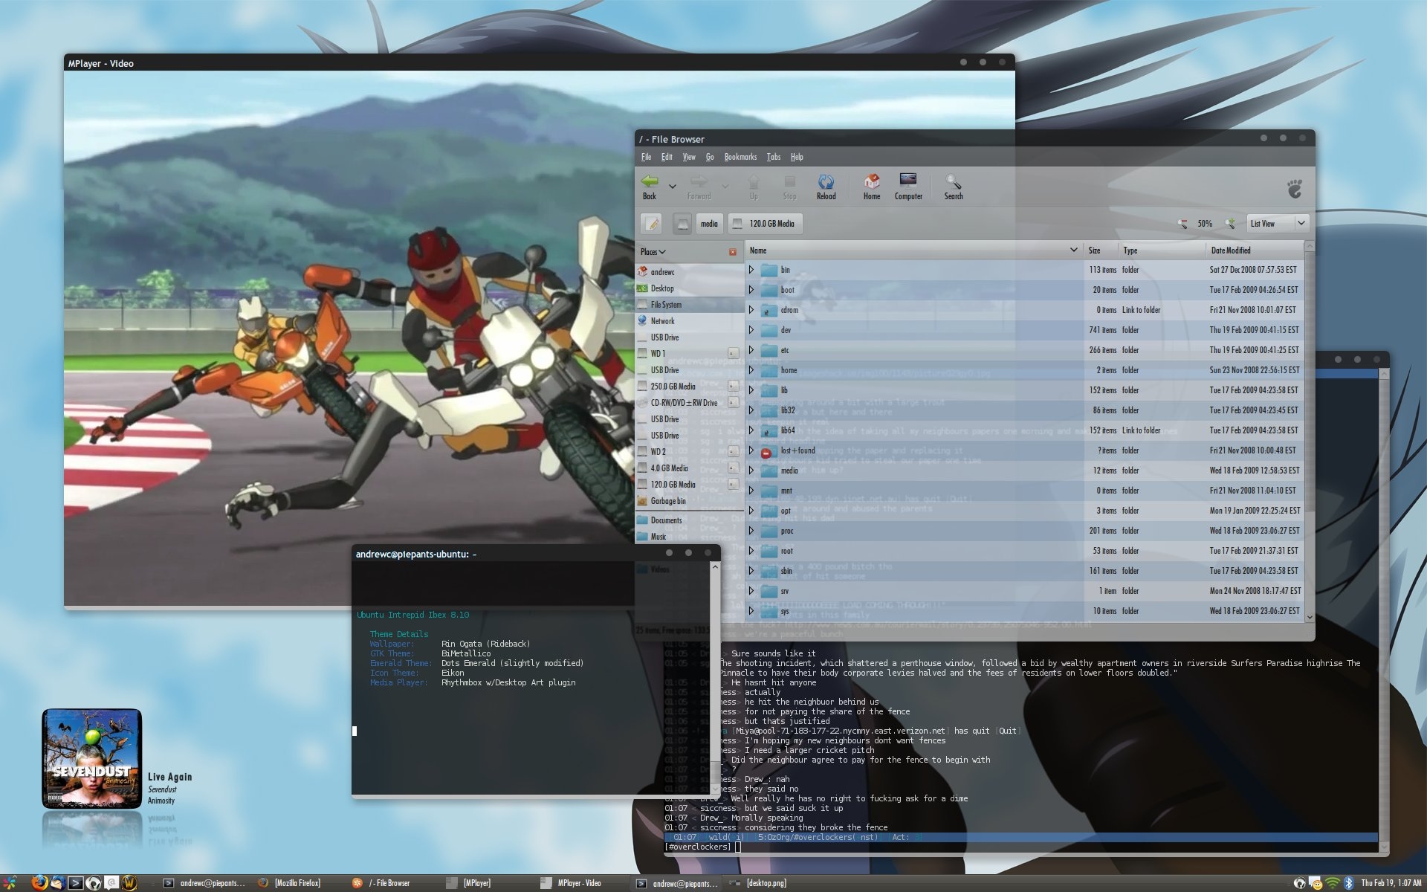Sort file list by Name column
The height and width of the screenshot is (892, 1427).
[x=914, y=251]
